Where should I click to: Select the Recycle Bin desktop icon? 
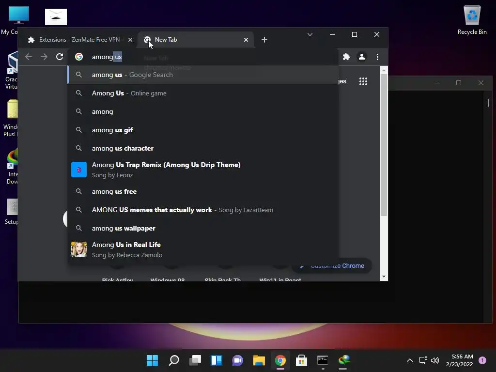pos(472,19)
